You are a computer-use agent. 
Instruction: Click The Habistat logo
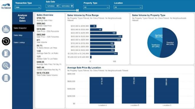(x=6, y=6)
